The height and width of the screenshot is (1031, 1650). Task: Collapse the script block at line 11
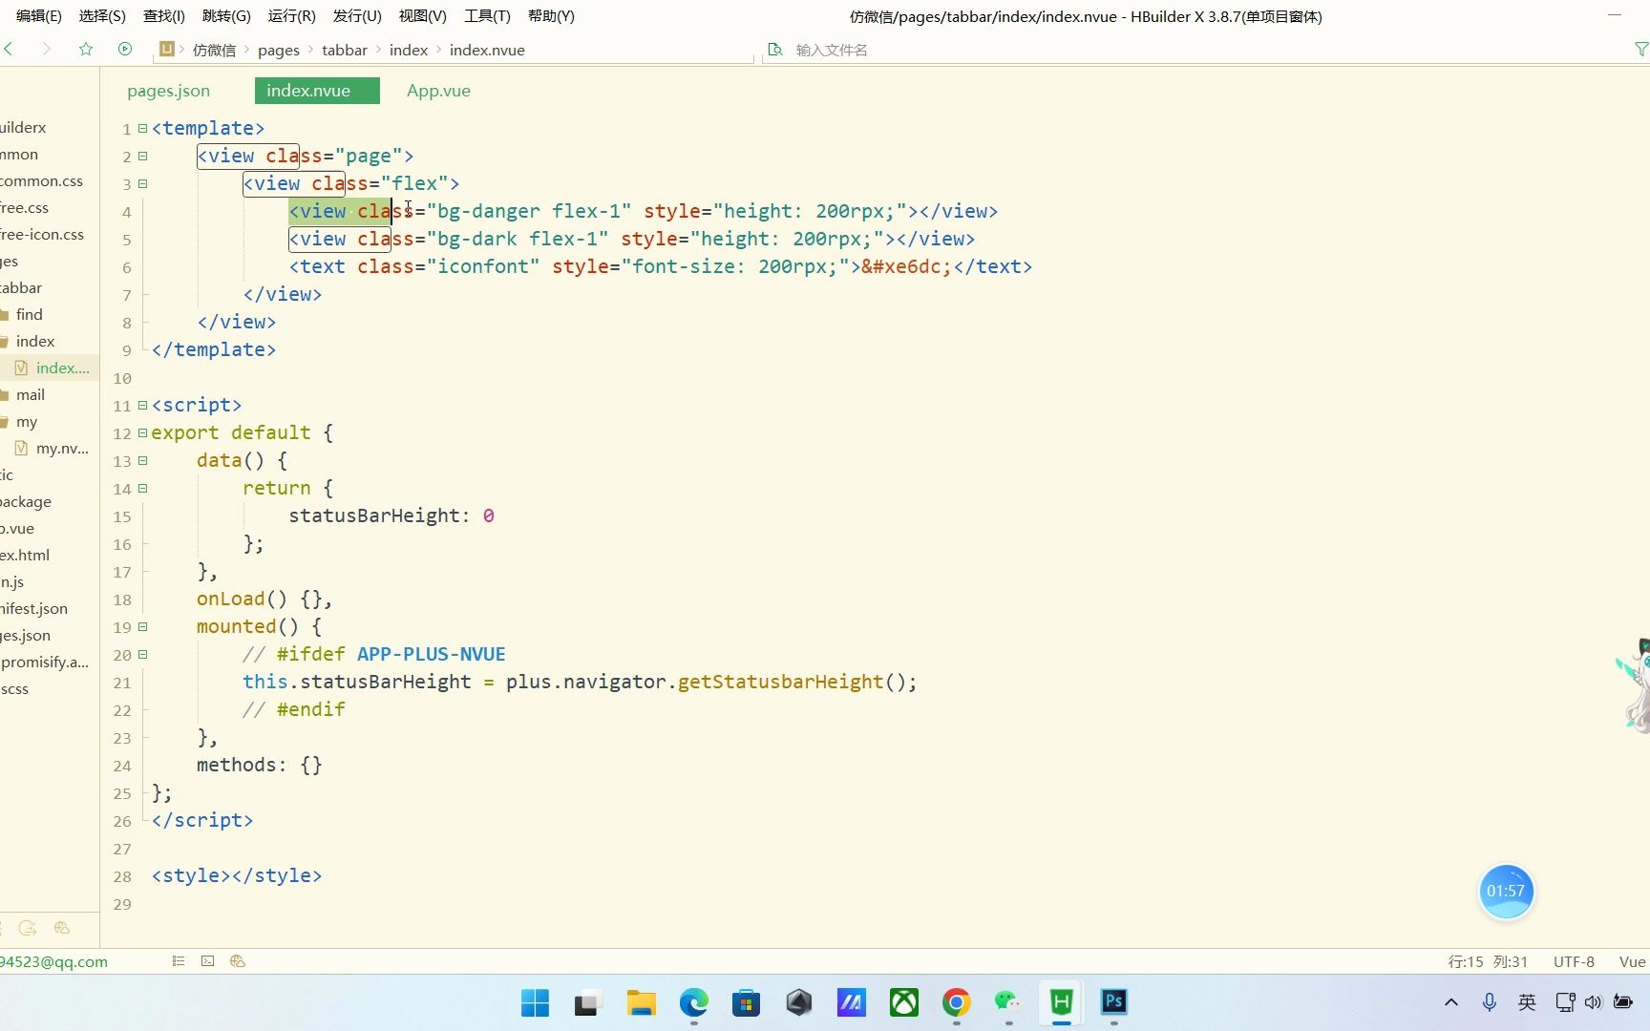pos(142,405)
